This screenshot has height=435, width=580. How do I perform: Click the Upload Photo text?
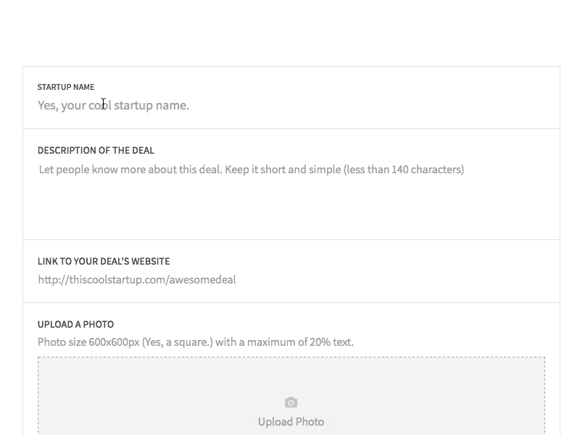tap(291, 422)
